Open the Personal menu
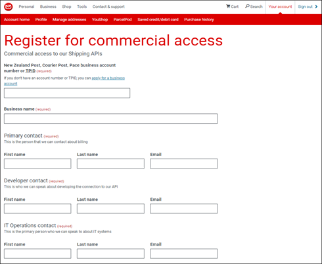Screen dimensions: 322x264 pyautogui.click(x=26, y=7)
